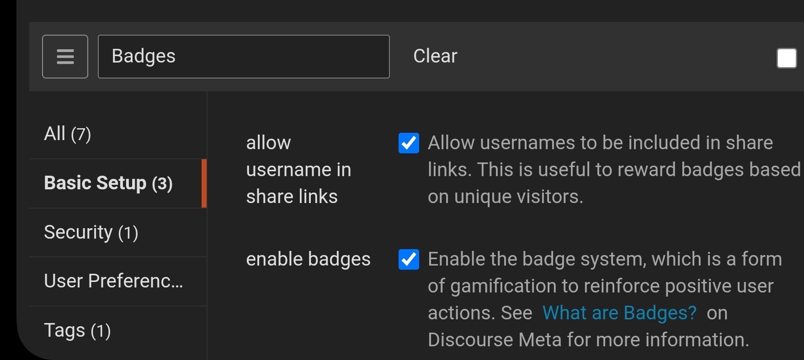Image resolution: width=804 pixels, height=360 pixels.
Task: Tick the unchecked box right of Clear
Action: [786, 58]
